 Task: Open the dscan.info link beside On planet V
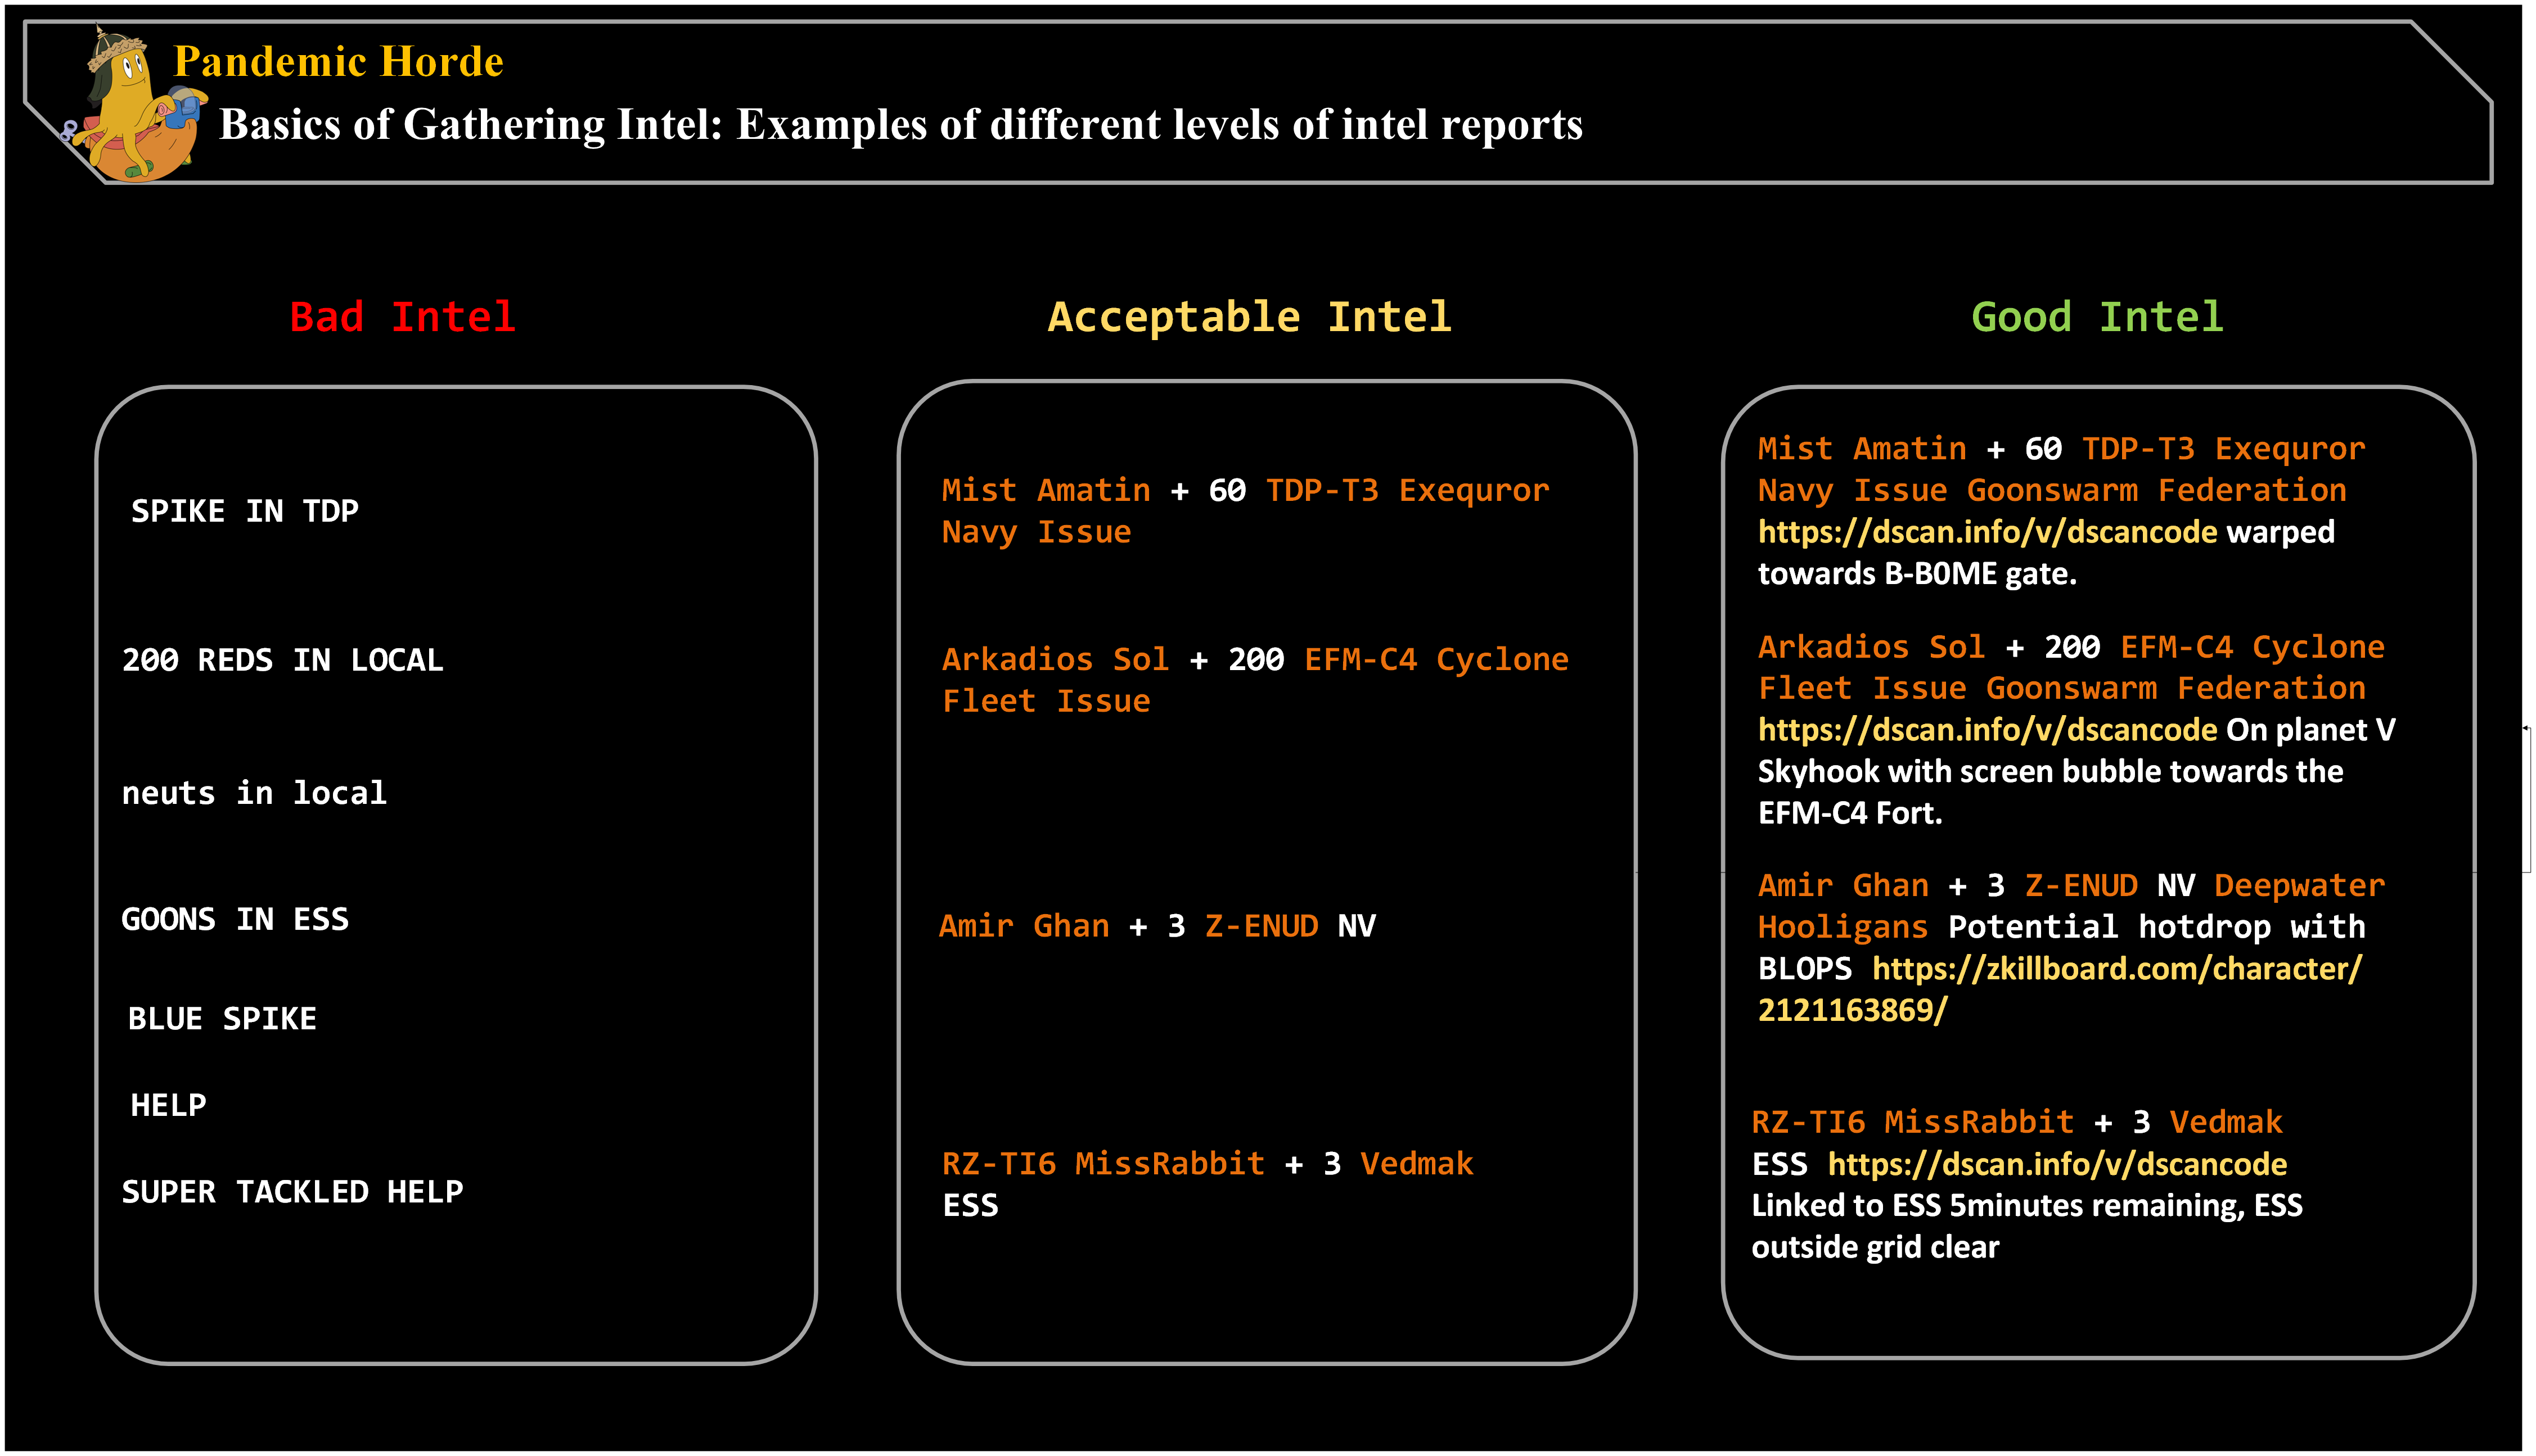(x=1987, y=730)
